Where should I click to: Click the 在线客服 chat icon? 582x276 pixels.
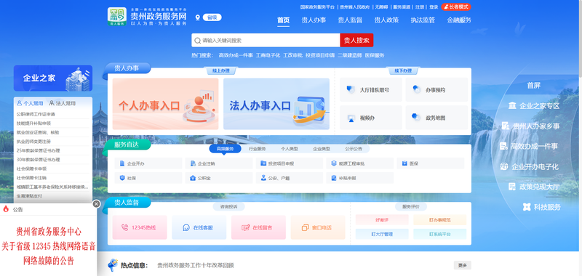pyautogui.click(x=186, y=227)
